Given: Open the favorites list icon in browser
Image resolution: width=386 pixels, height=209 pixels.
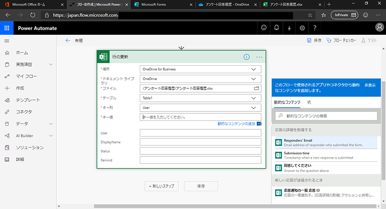Looking at the screenshot, I should point(323,15).
